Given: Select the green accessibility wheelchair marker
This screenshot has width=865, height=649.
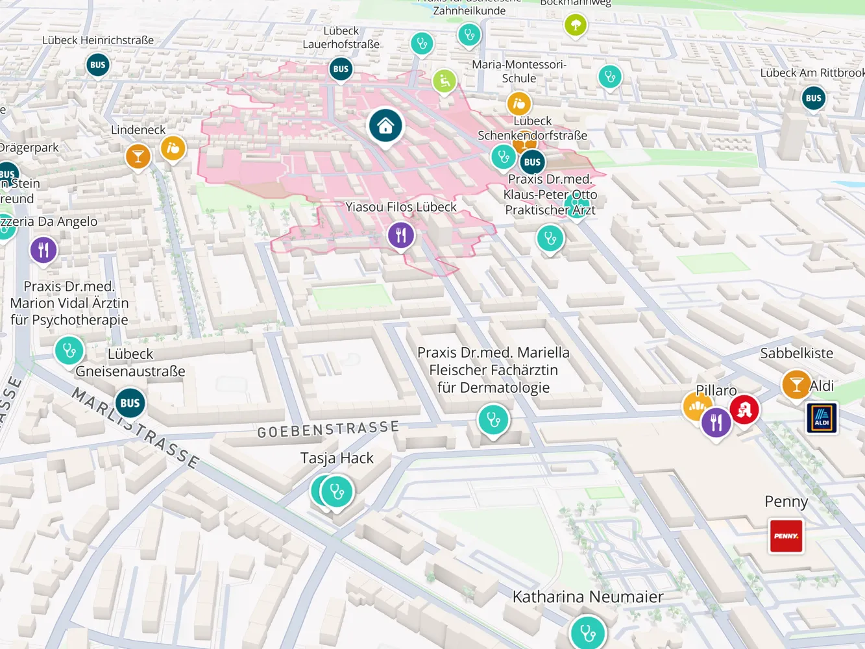Looking at the screenshot, I should click(445, 81).
